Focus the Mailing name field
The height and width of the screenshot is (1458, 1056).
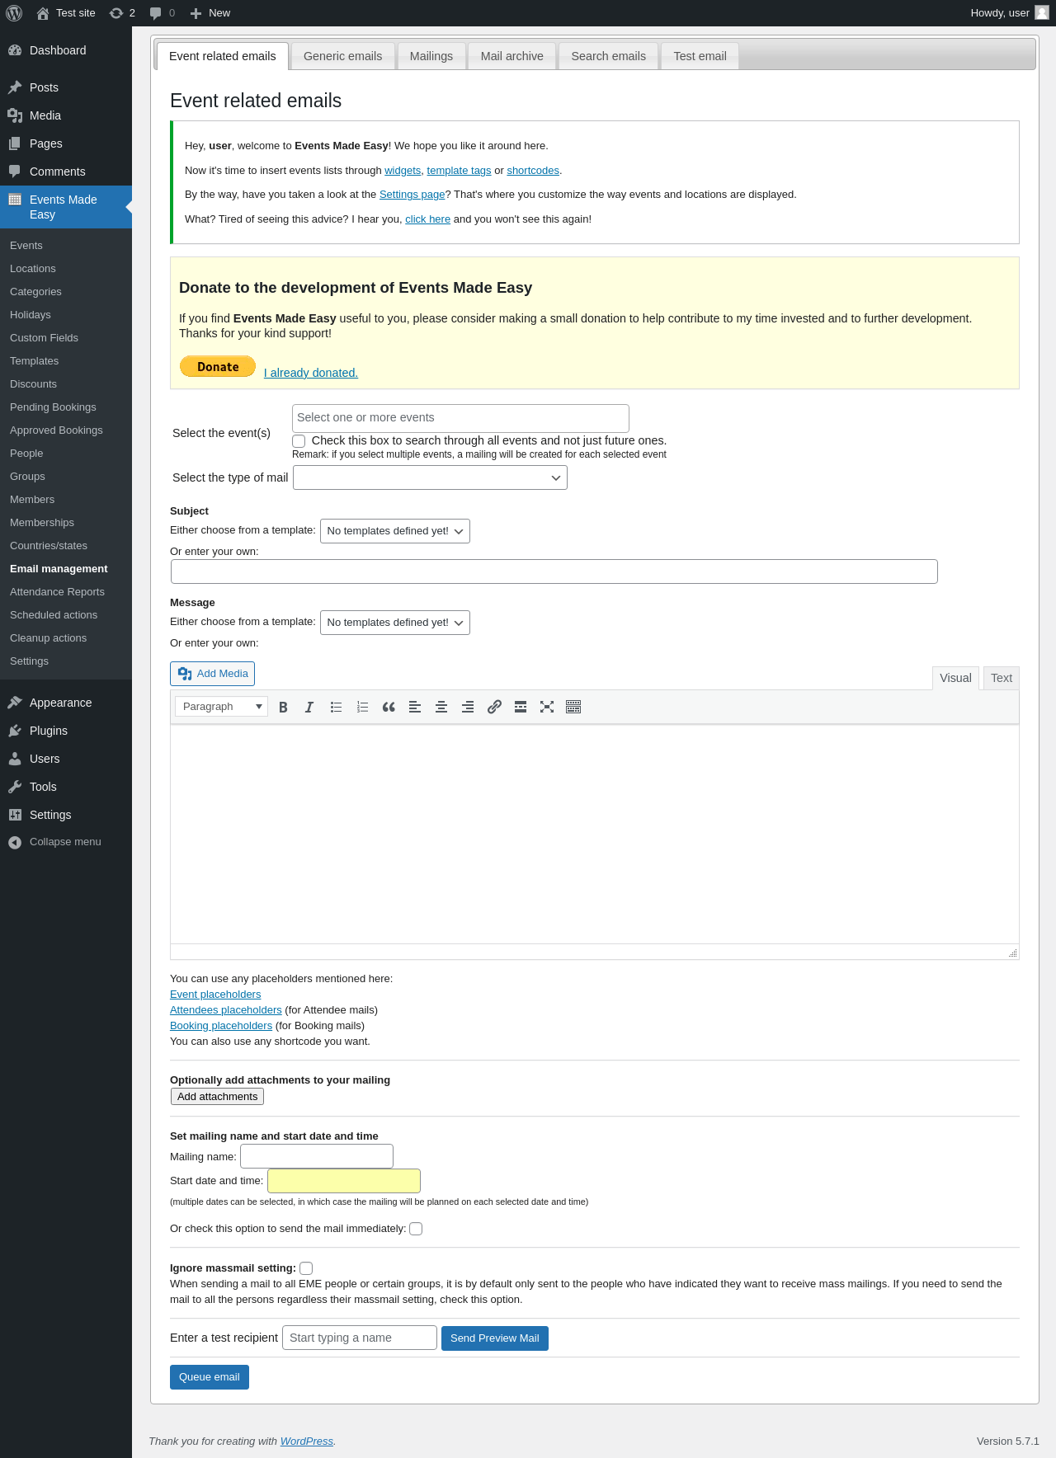(317, 1156)
